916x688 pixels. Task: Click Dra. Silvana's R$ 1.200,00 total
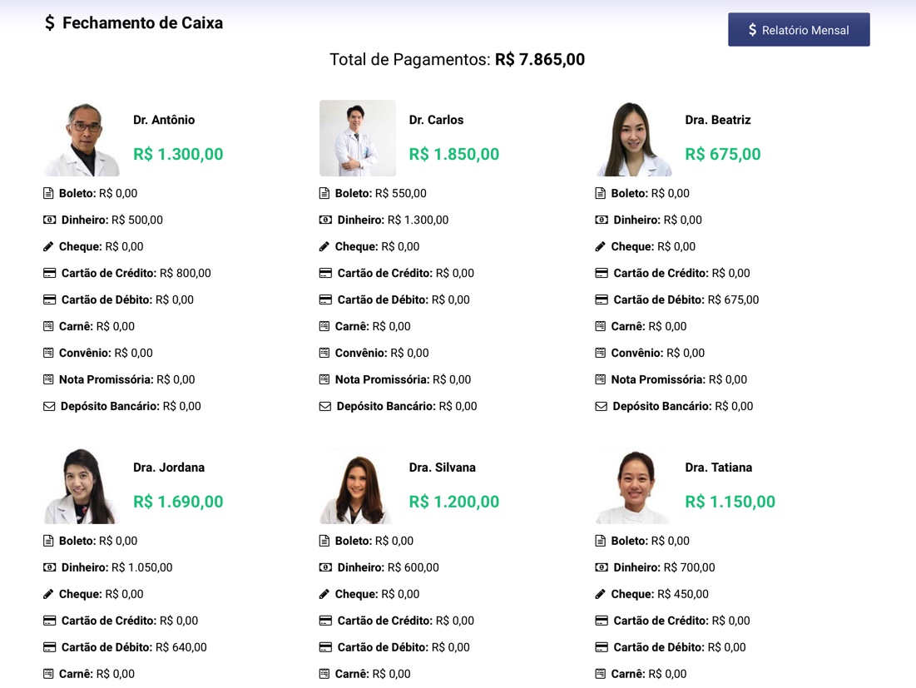(454, 502)
